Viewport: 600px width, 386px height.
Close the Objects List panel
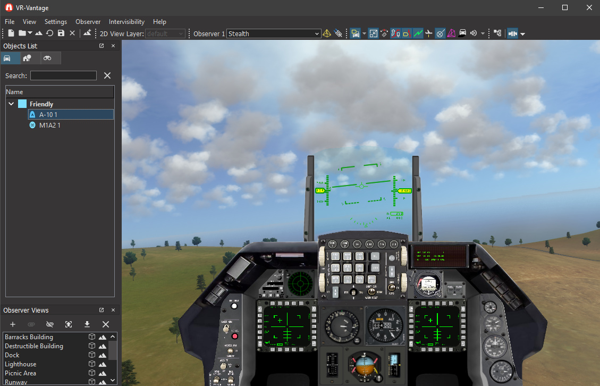coord(113,46)
